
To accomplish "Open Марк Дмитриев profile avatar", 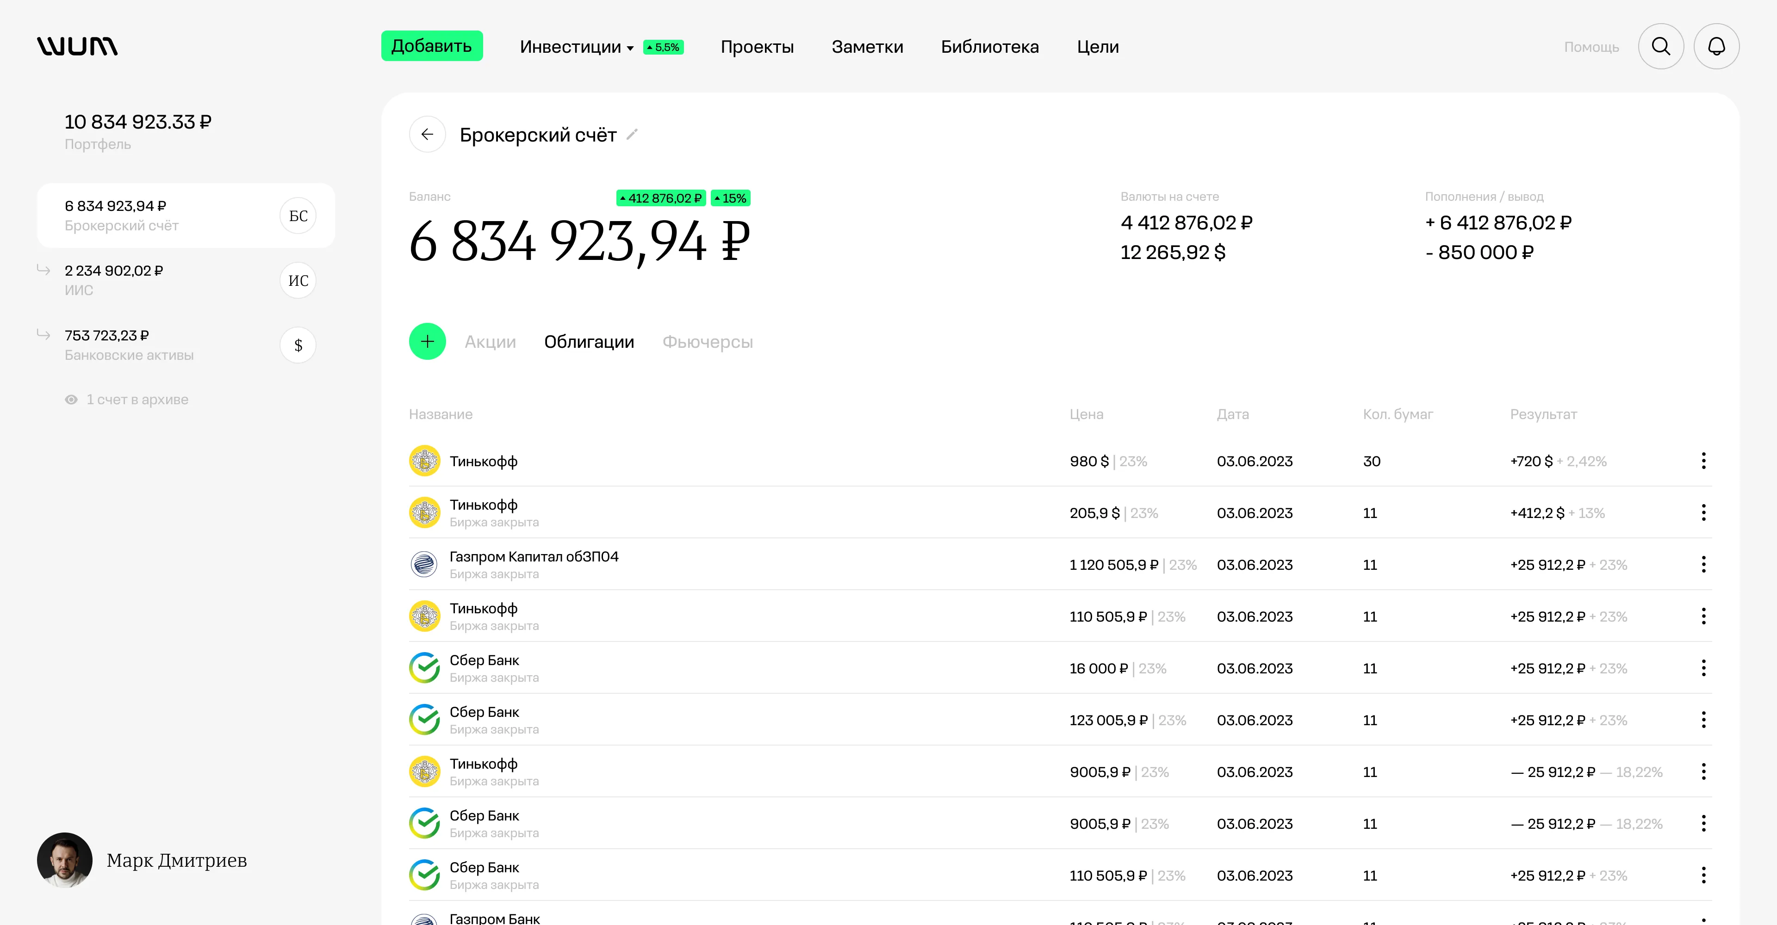I will tap(64, 860).
